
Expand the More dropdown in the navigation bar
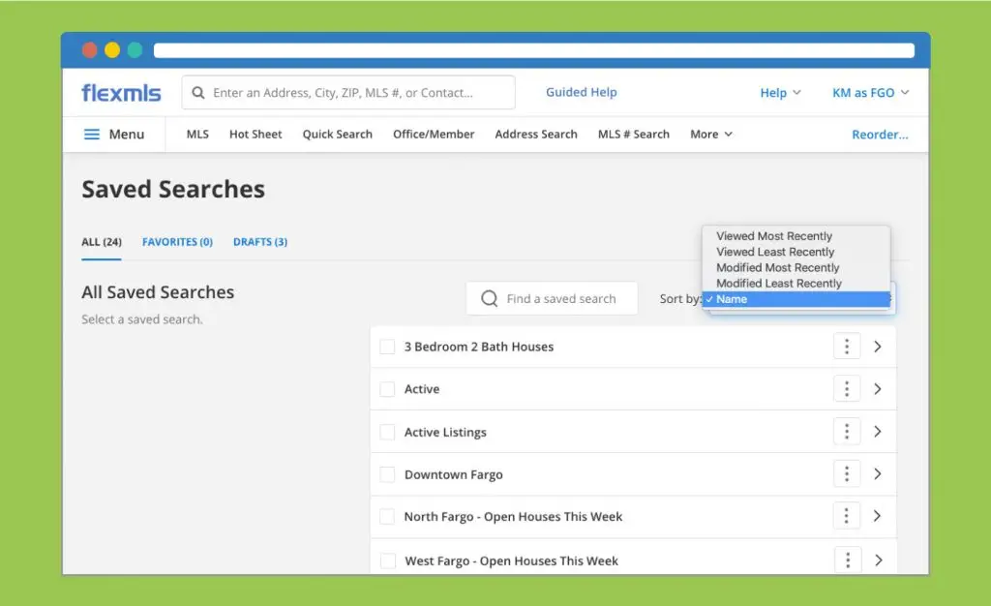point(711,135)
